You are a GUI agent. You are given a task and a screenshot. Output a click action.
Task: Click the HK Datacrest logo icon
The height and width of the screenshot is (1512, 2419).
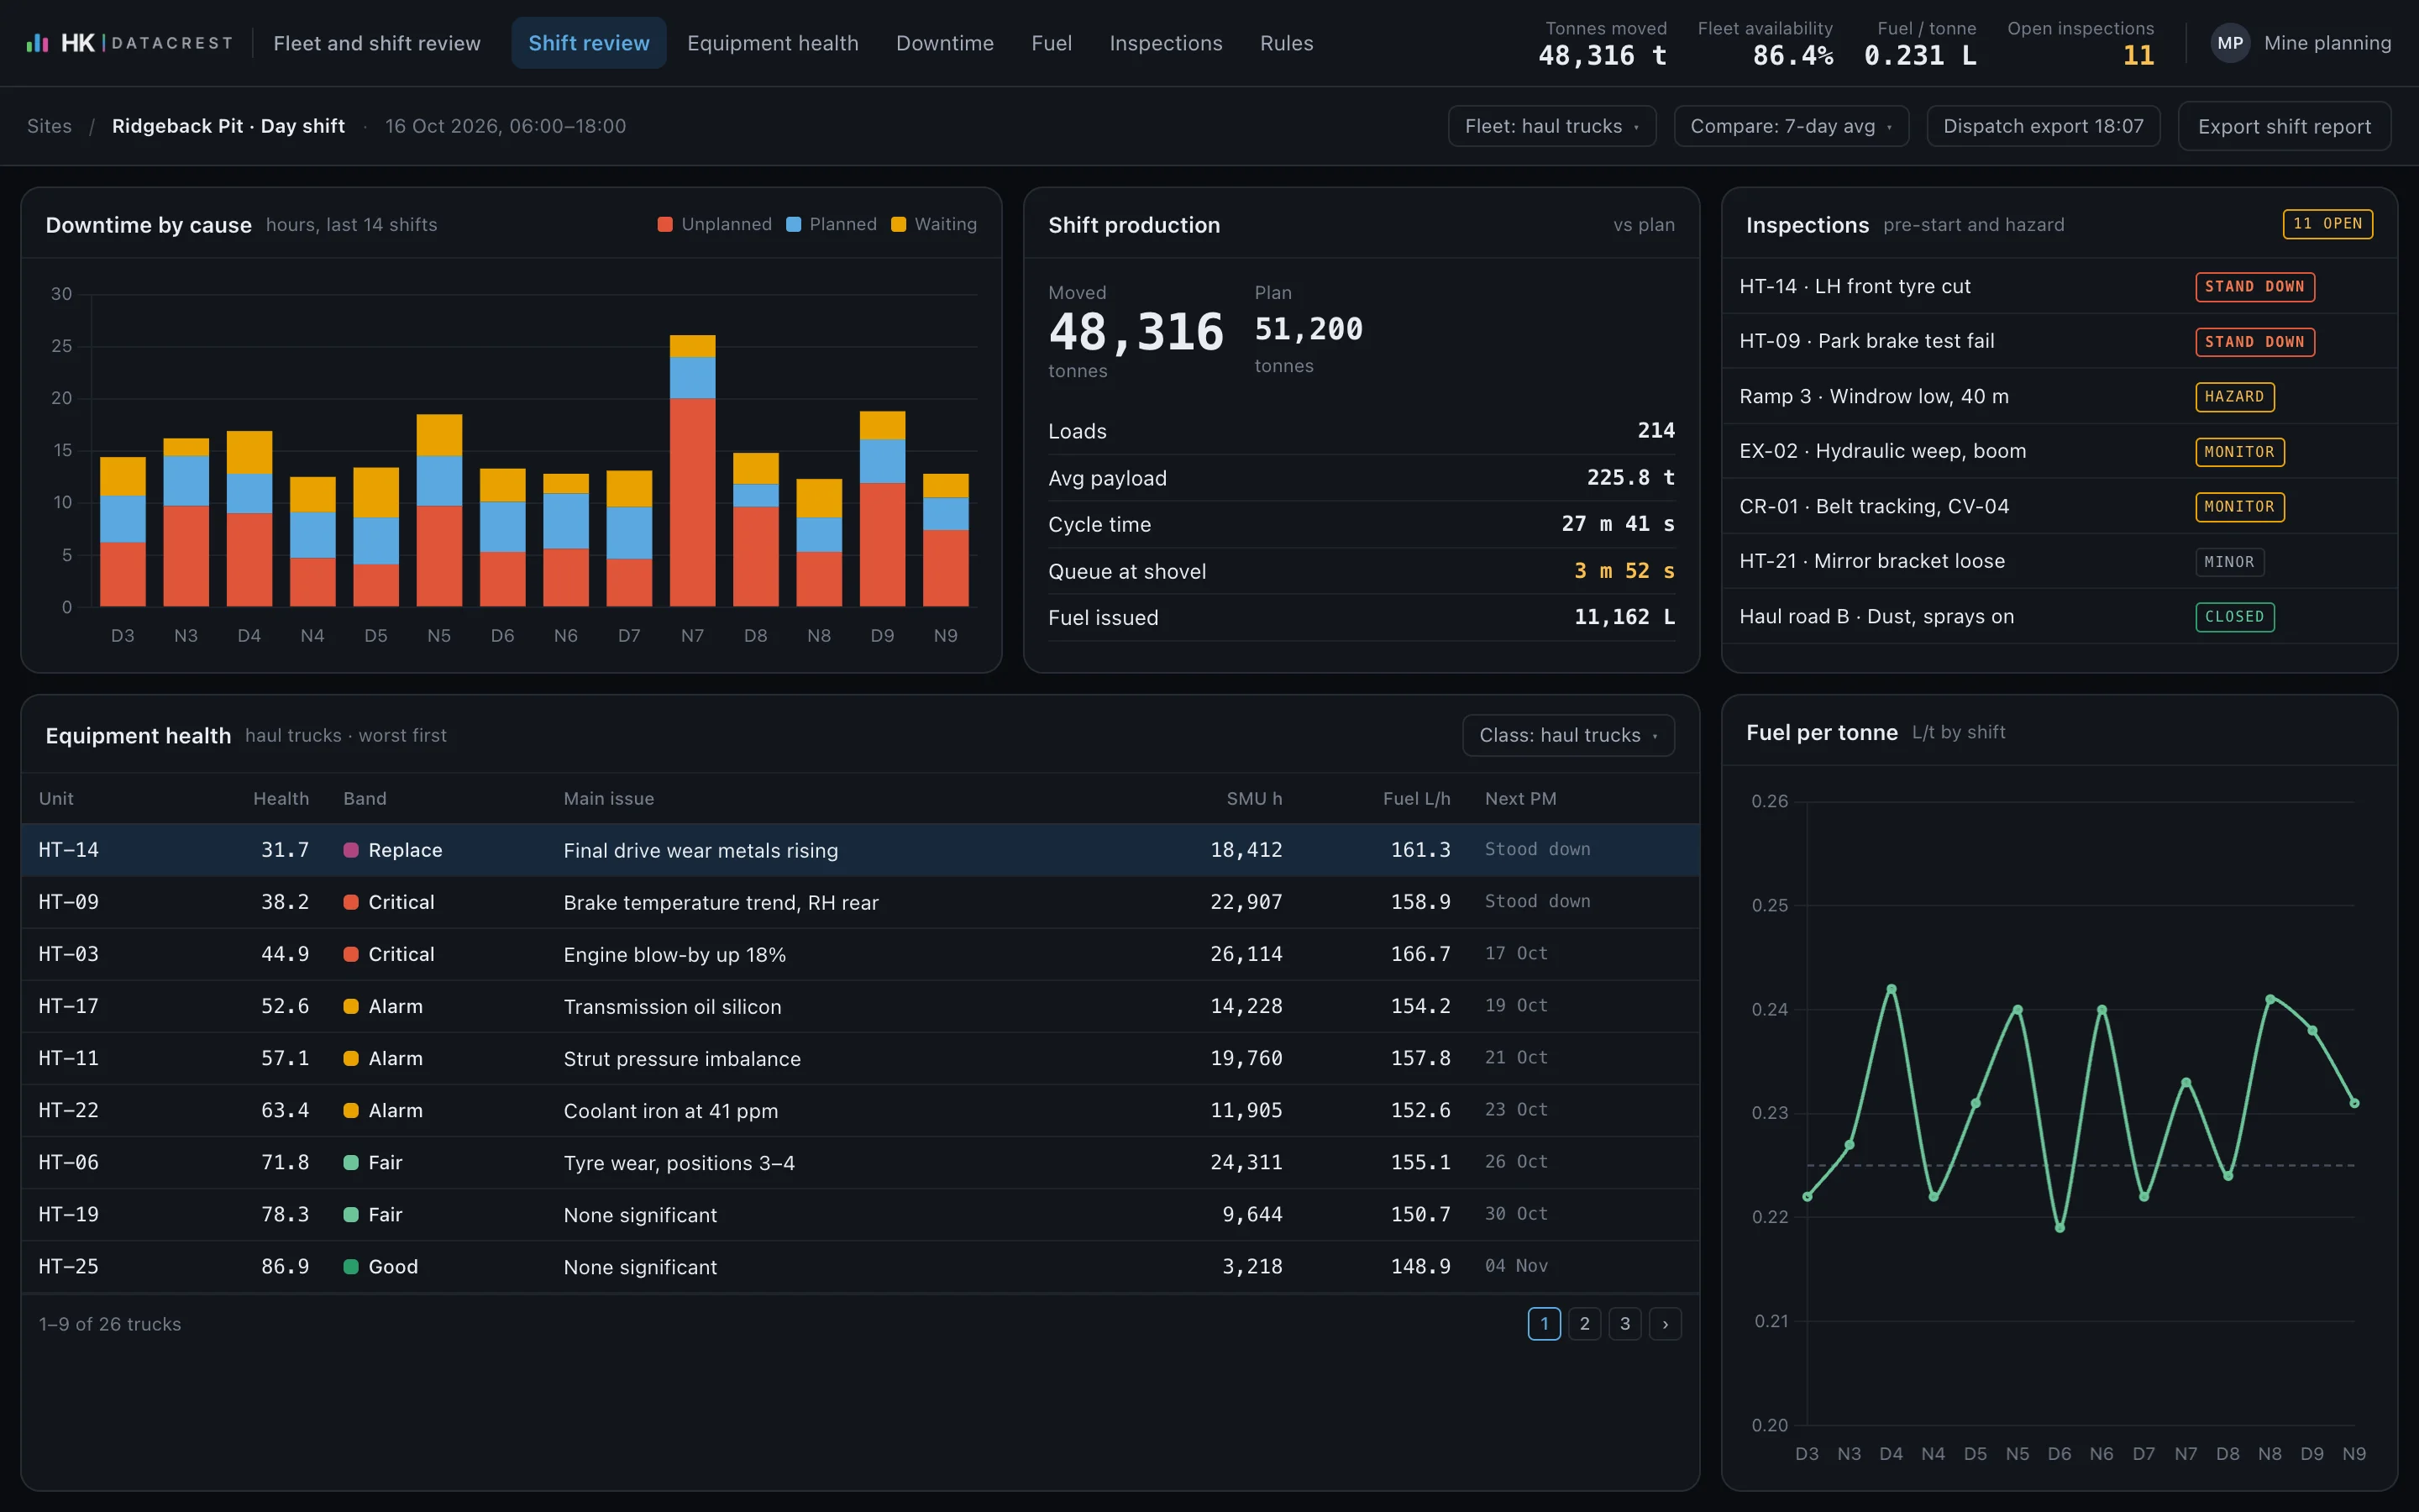(x=37, y=43)
